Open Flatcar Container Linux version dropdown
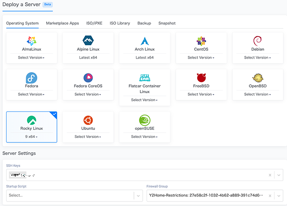 coord(144,100)
